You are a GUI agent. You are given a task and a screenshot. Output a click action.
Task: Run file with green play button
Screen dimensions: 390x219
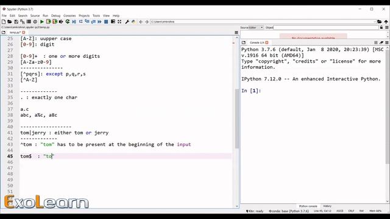pos(42,22)
